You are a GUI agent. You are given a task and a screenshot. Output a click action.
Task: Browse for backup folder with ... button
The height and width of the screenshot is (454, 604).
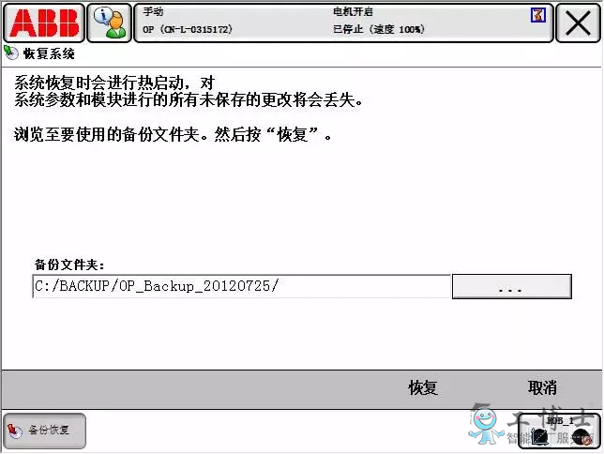click(511, 286)
